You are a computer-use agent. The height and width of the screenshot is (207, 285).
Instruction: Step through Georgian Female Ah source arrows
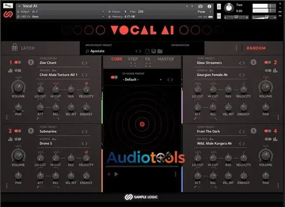click(242, 75)
